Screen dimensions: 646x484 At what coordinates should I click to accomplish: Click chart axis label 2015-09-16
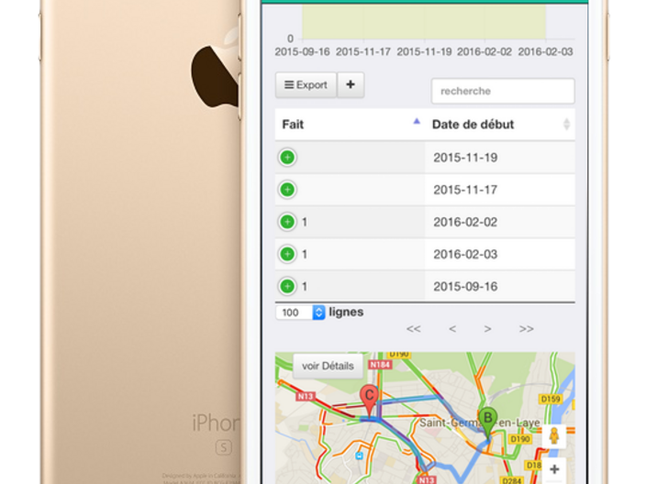tap(302, 52)
